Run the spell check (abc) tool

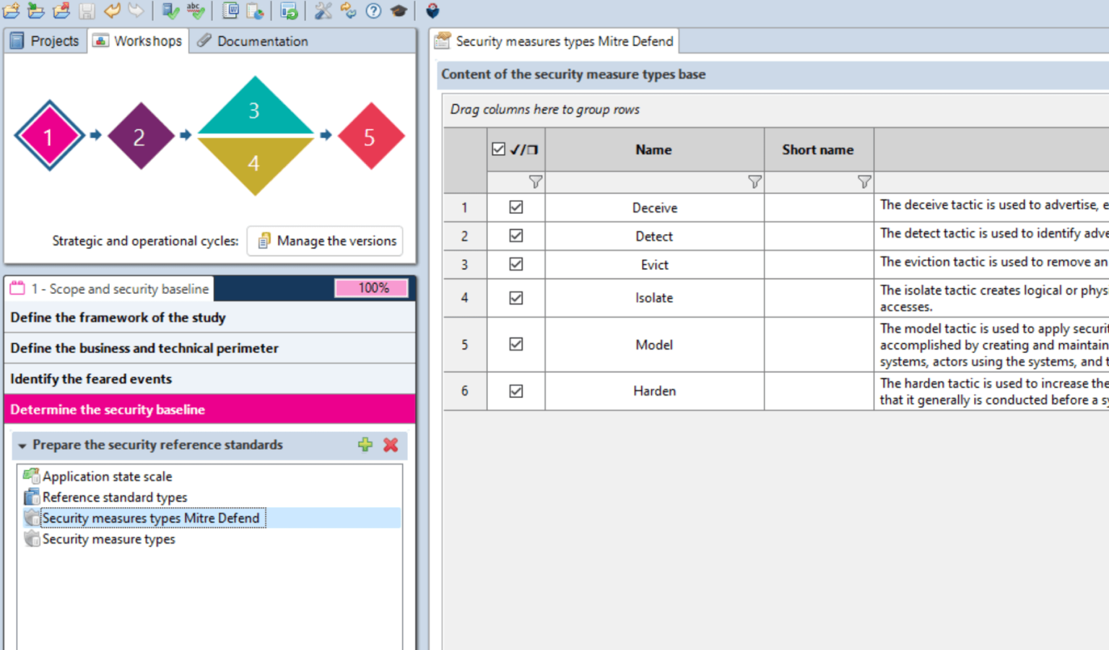coord(195,10)
